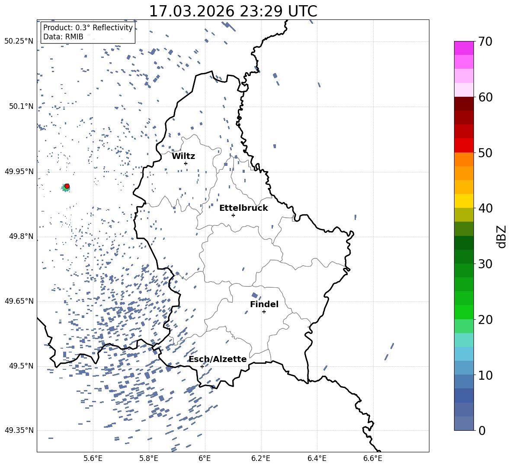Click the 6.2°E longitude label
The width and height of the screenshot is (512, 467).
pos(261,458)
